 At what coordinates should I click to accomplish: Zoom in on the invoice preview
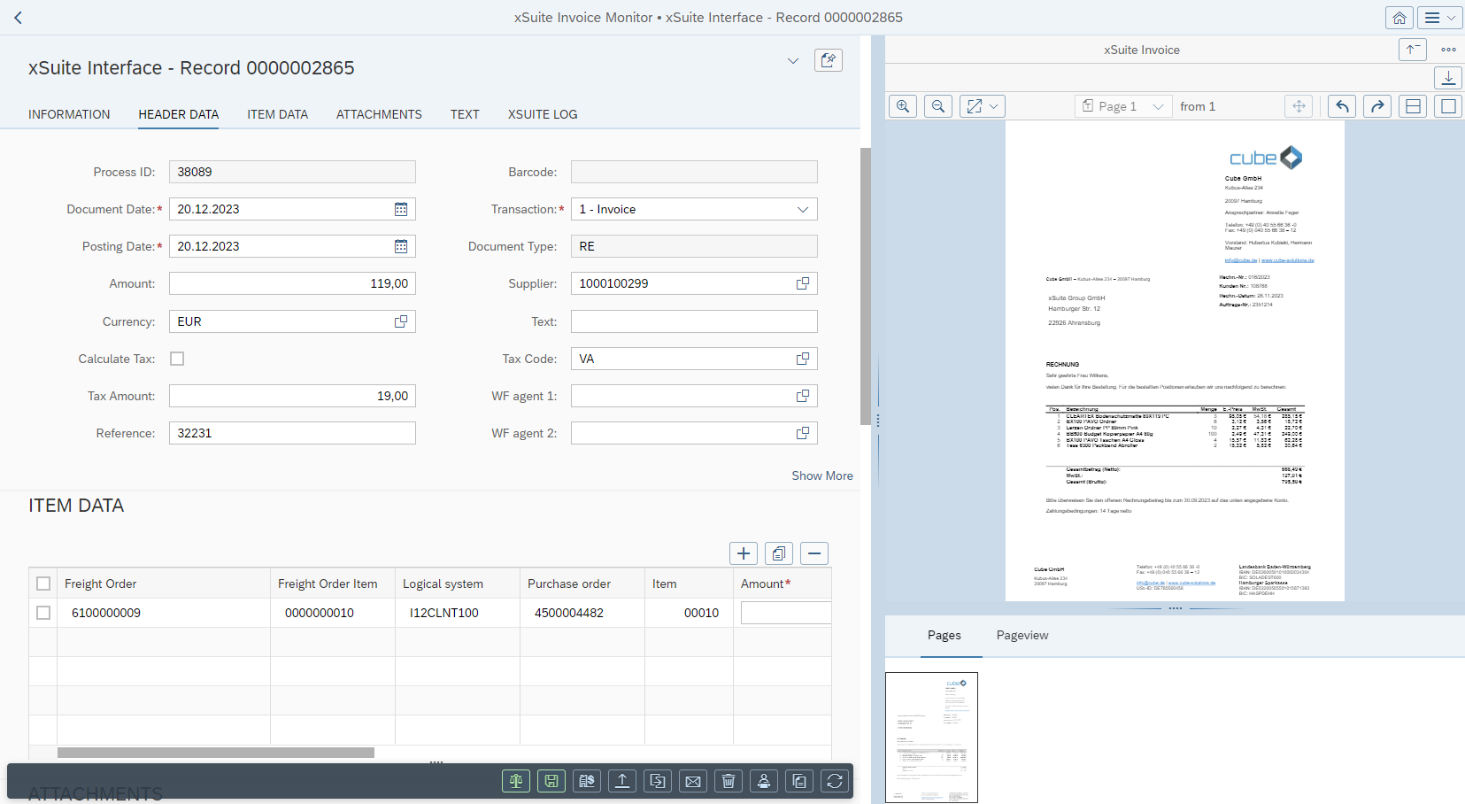pos(902,105)
